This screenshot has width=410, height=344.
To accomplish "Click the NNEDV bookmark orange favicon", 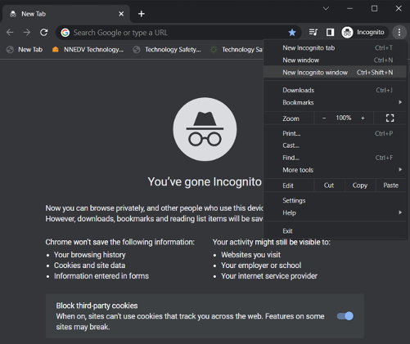I will coord(56,50).
